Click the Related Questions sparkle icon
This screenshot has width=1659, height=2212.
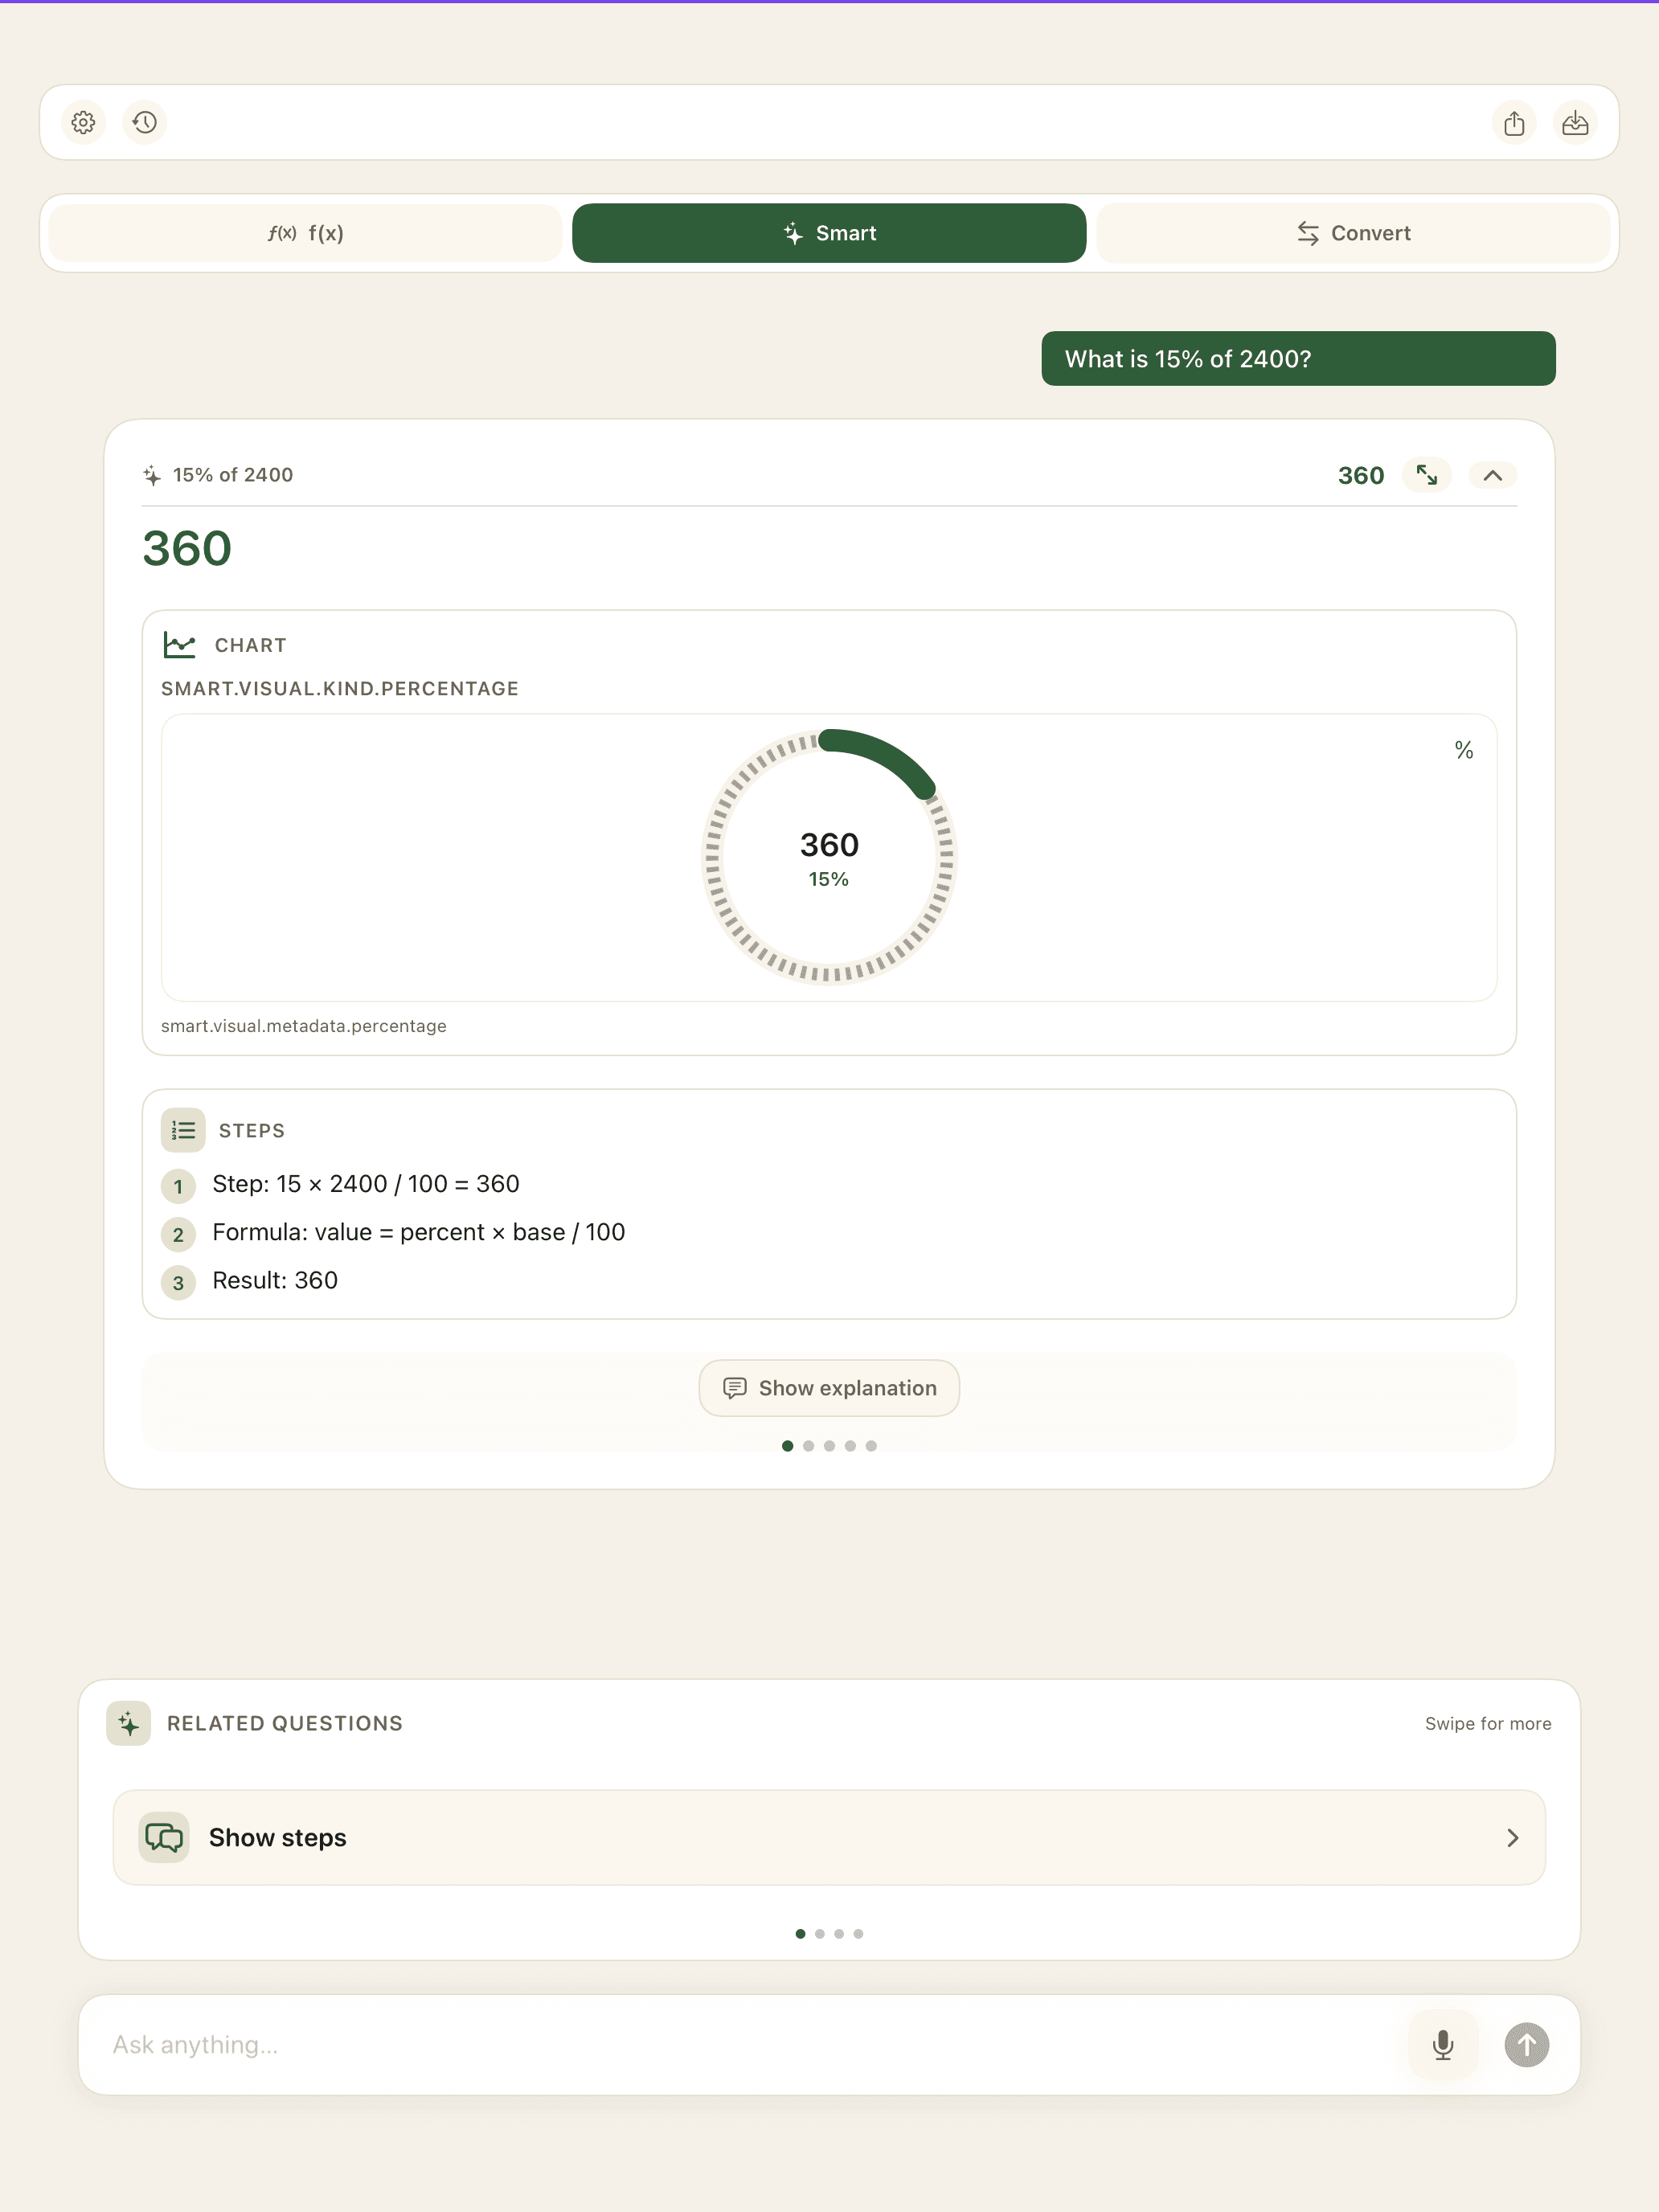point(129,1723)
